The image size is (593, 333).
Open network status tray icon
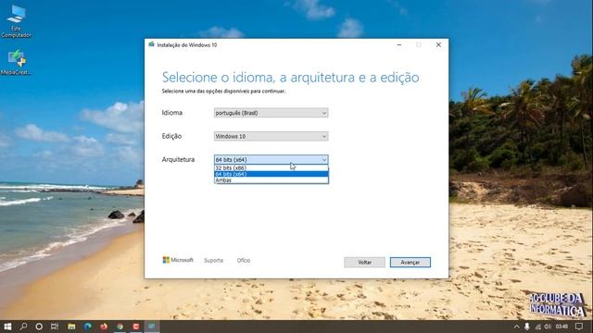[x=537, y=327]
